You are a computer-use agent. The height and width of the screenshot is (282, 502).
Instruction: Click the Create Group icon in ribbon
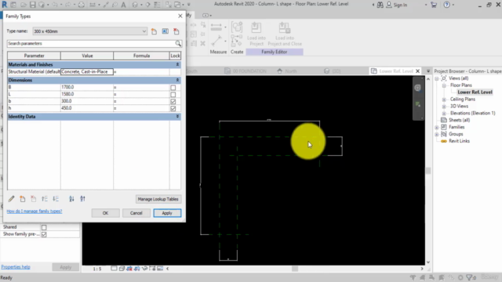click(x=237, y=27)
